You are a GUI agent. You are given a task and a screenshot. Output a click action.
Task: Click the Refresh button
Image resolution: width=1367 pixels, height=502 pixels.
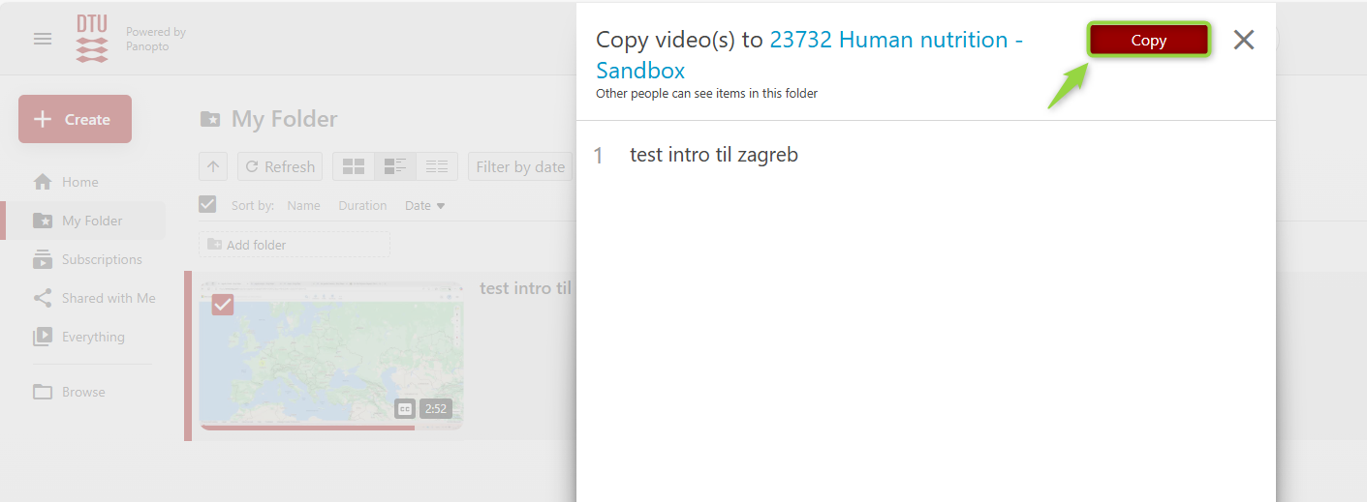[280, 166]
